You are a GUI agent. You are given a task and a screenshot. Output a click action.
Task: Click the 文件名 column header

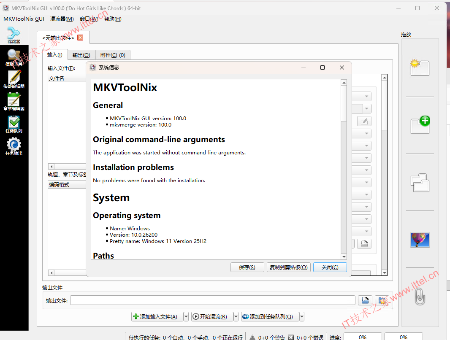(67, 78)
